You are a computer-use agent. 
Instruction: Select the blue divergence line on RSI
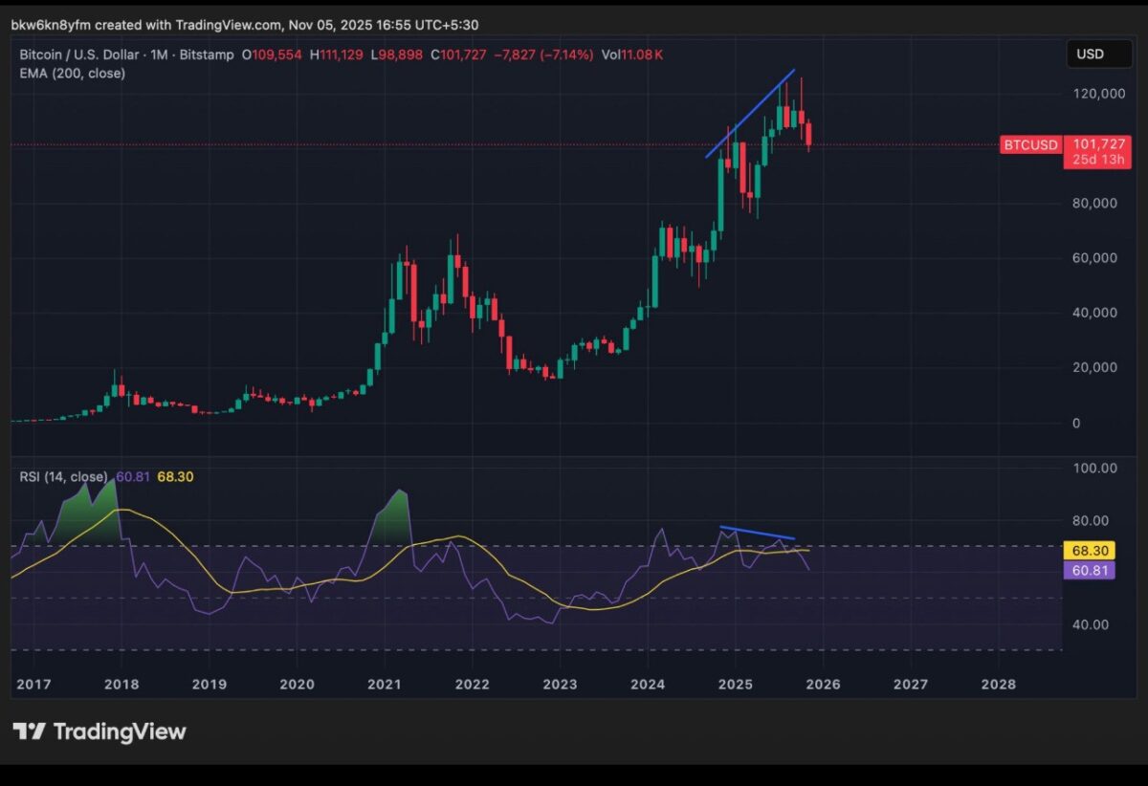(x=757, y=533)
